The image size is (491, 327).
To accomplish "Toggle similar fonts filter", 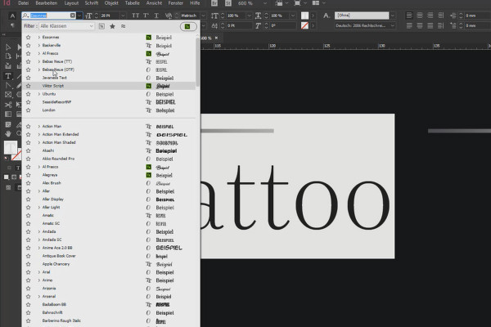I will pyautogui.click(x=123, y=26).
